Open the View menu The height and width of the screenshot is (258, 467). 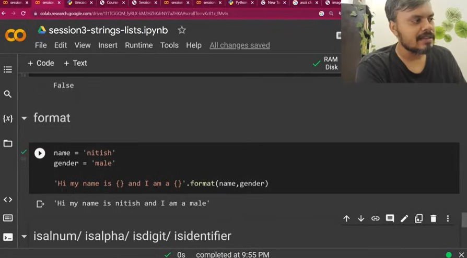(83, 45)
